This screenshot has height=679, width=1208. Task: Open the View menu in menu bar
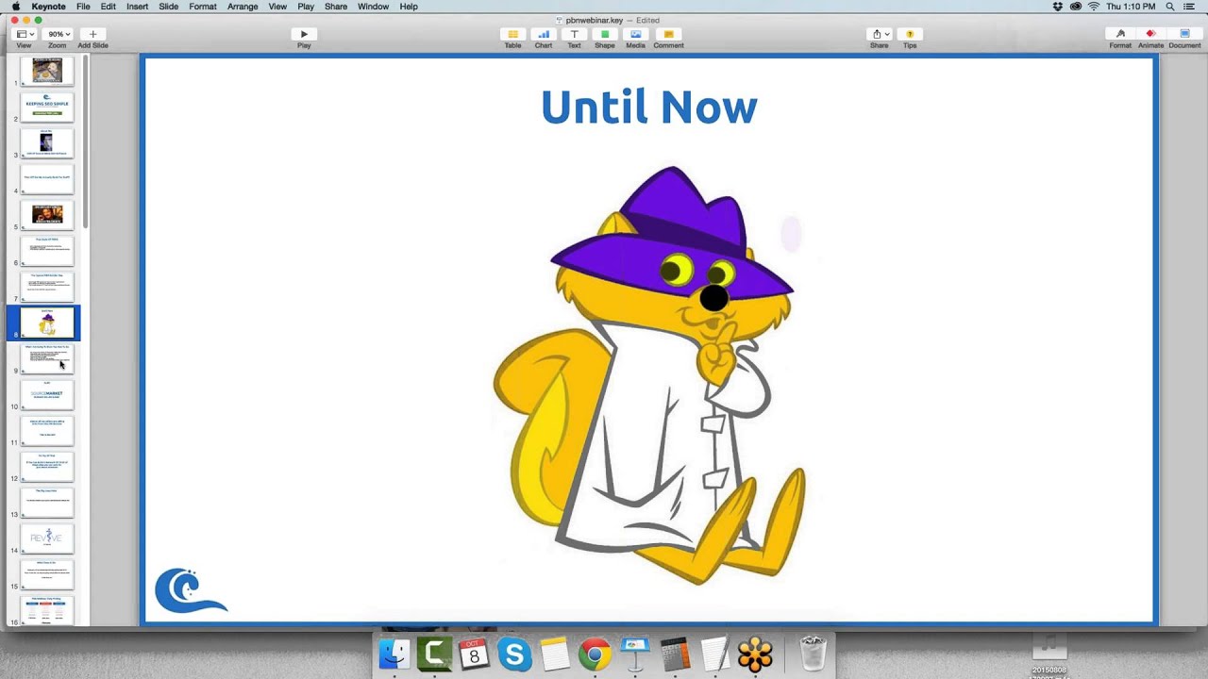pos(277,7)
